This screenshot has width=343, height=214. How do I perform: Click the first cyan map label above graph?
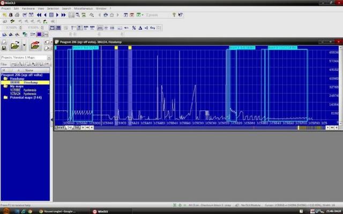86,48
